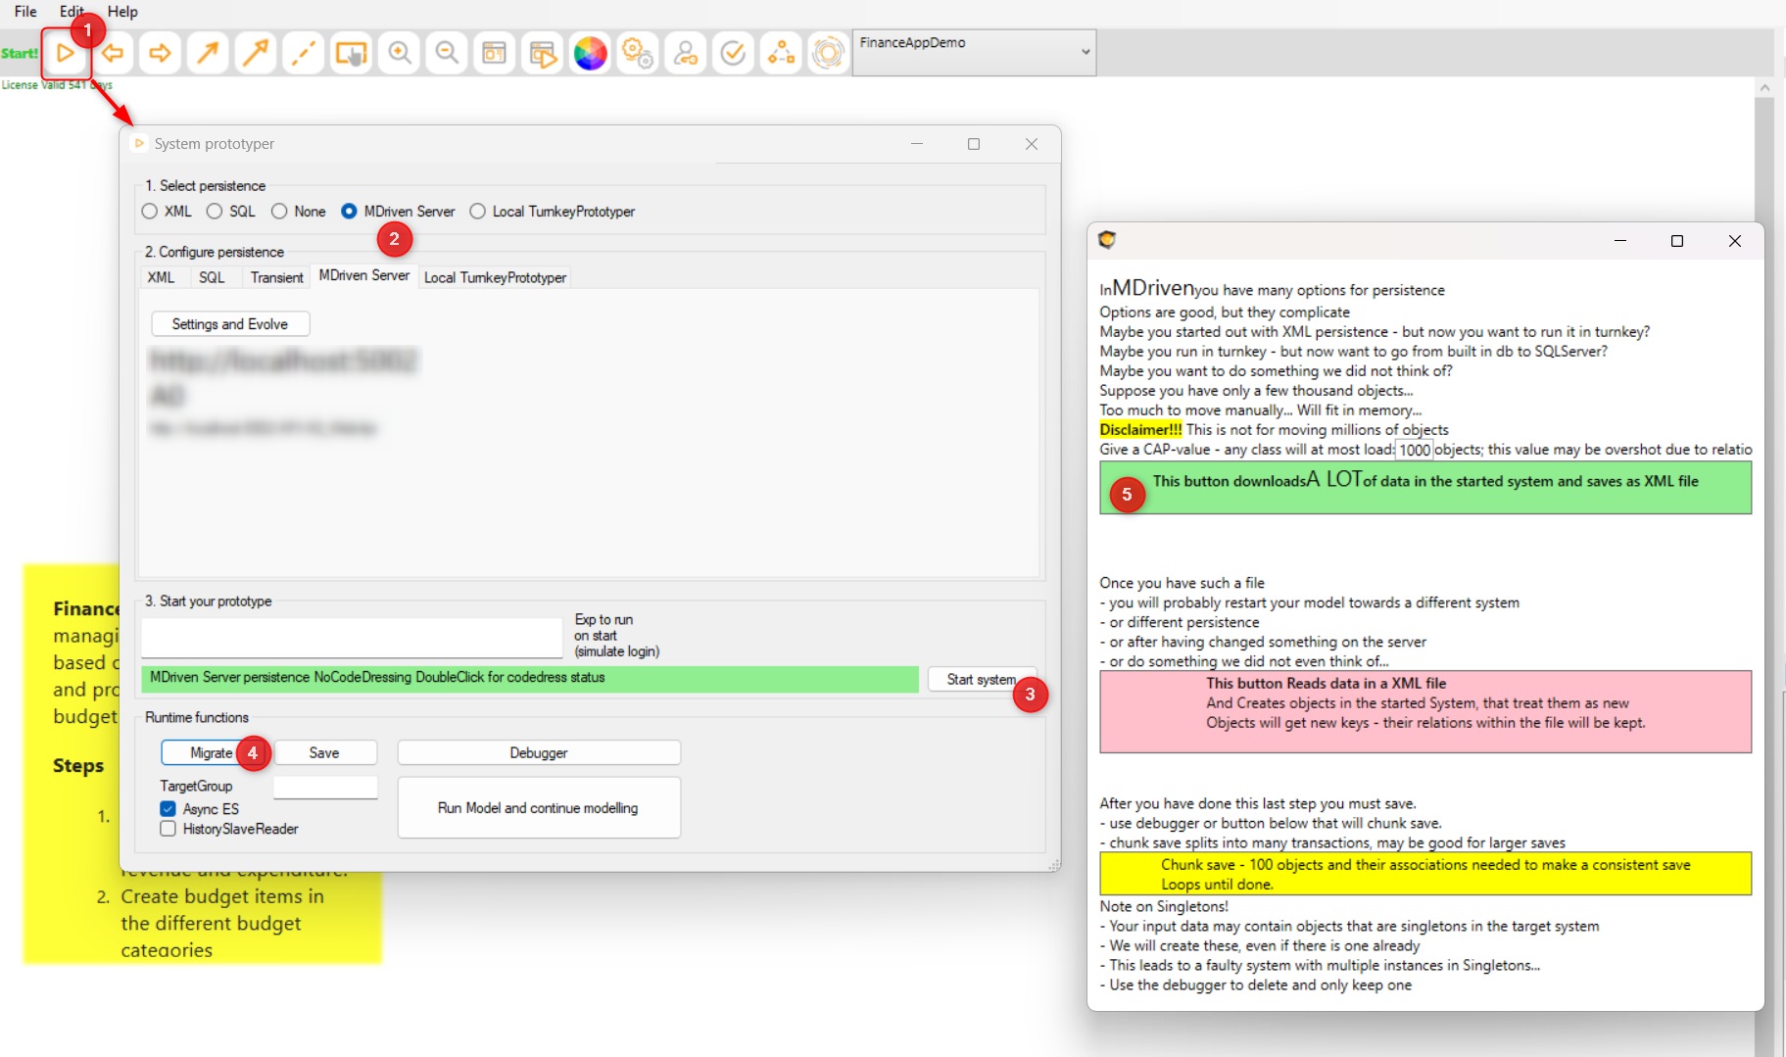Open the Help menu
This screenshot has width=1786, height=1057.
click(x=122, y=12)
